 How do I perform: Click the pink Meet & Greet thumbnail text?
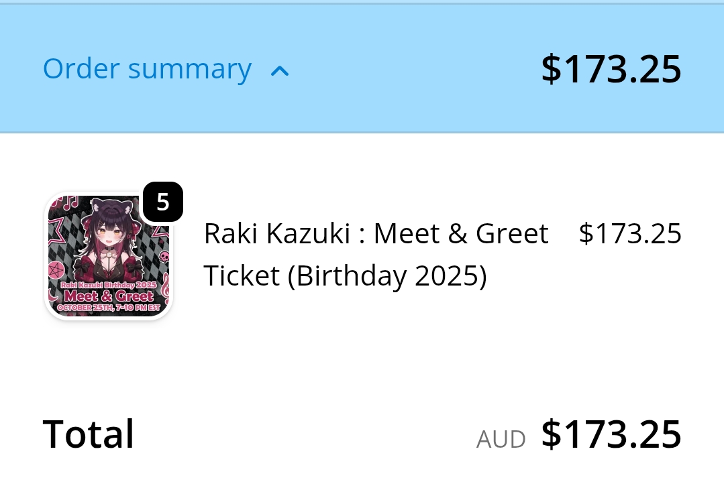(x=109, y=296)
